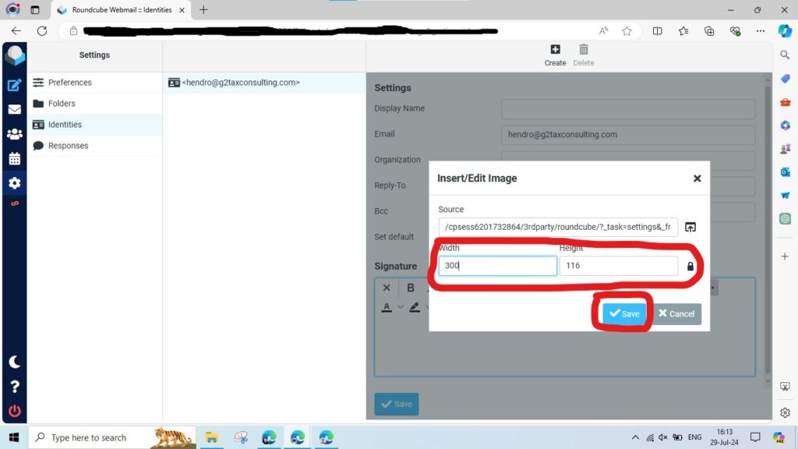
Task: Click the red Logout power icon
Action: click(14, 411)
